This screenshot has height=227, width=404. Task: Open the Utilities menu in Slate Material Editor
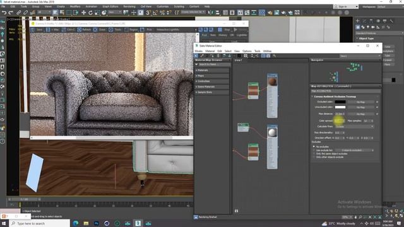tap(267, 51)
